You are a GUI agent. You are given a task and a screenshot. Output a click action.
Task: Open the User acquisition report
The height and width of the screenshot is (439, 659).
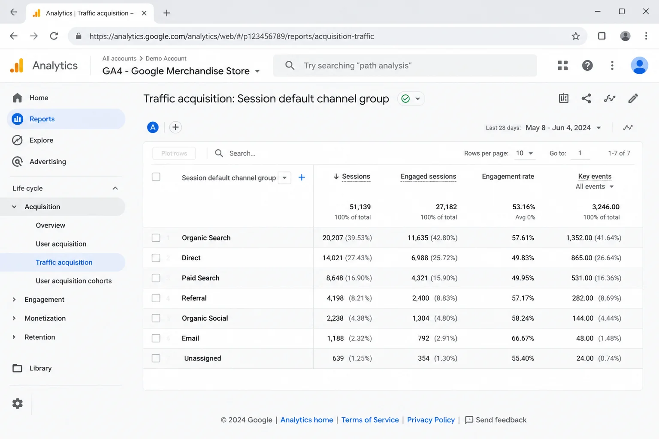tap(61, 244)
